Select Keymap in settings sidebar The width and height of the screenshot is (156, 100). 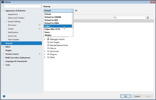21,43
